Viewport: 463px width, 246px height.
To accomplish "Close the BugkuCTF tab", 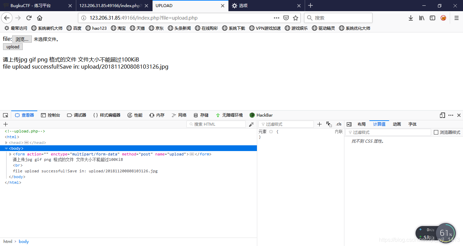I will 70,6.
